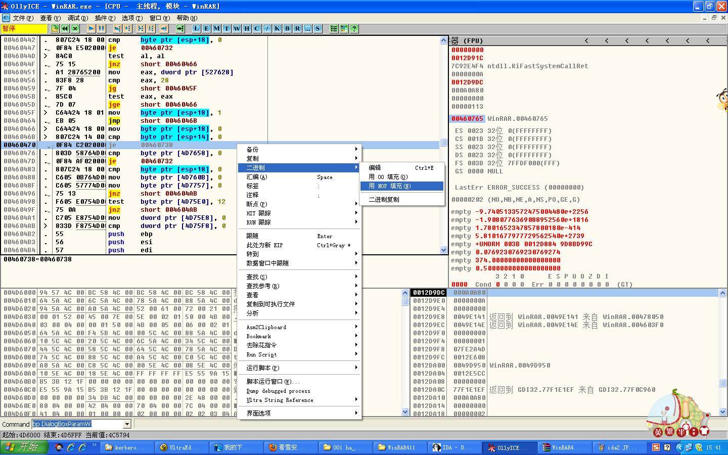Open the Help question mark icon
Screen dimensions: 728x455
pyautogui.click(x=354, y=29)
